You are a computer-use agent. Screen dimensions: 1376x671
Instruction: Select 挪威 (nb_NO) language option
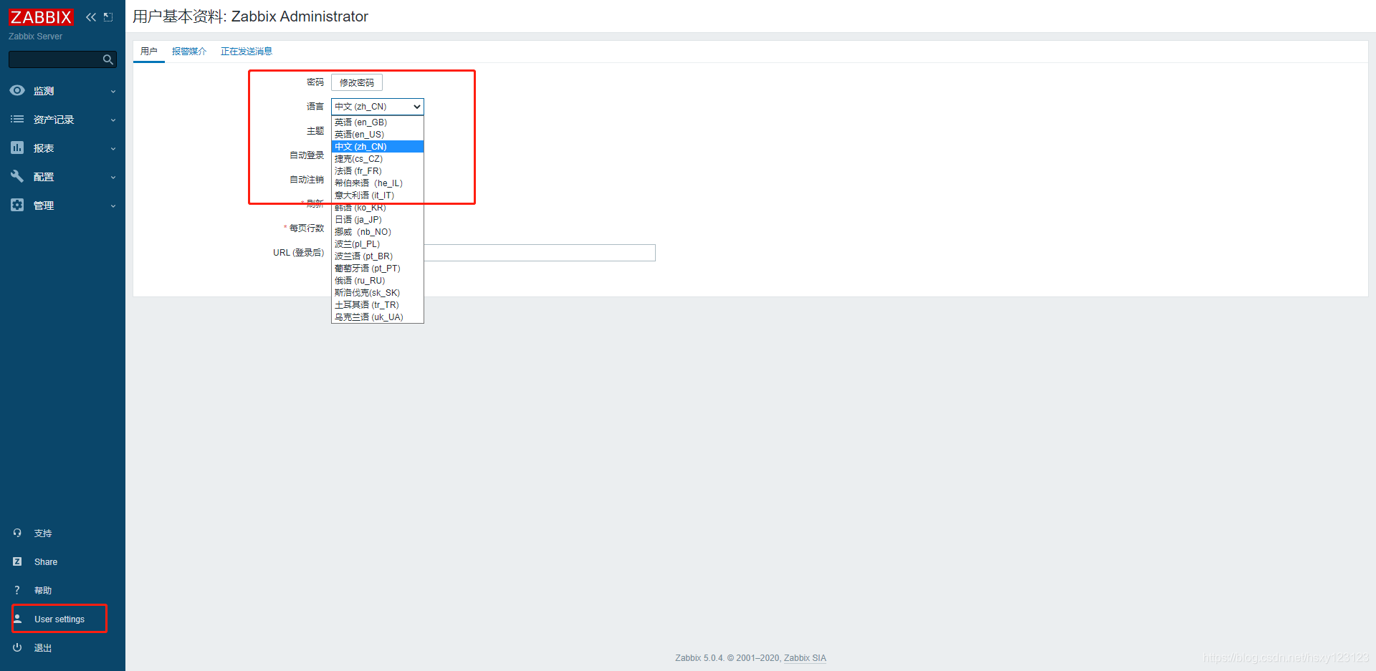(x=378, y=232)
